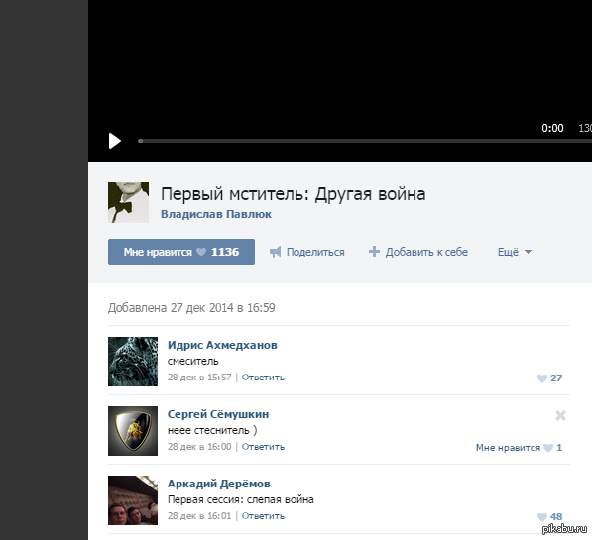The width and height of the screenshot is (592, 540).
Task: Open Сергей Сёмушкин avatar thumbnail
Action: click(133, 431)
